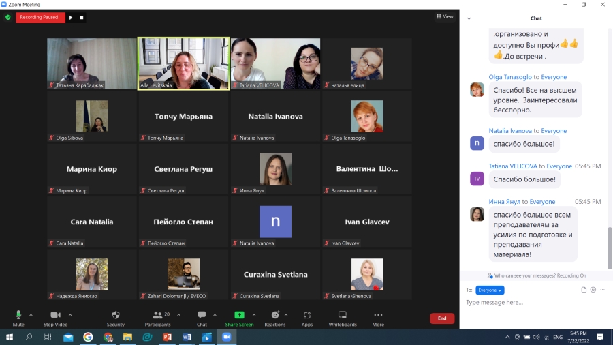613x345 pixels.
Task: Toggle Stop Video camera button
Action: coord(55,315)
